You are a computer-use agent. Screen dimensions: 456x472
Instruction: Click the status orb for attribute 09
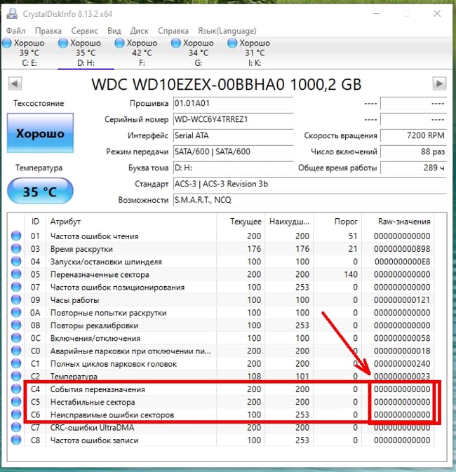pos(16,299)
